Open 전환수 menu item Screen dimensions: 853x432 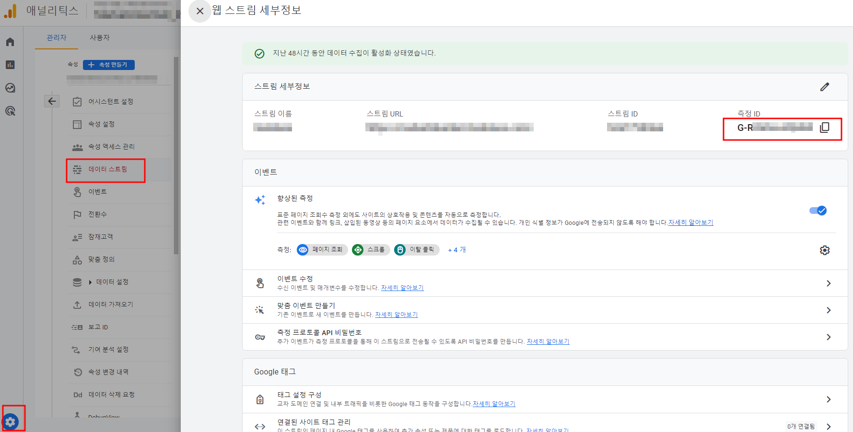pyautogui.click(x=120, y=214)
